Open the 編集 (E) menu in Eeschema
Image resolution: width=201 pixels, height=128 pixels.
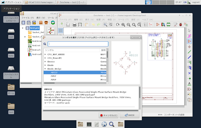(78, 19)
